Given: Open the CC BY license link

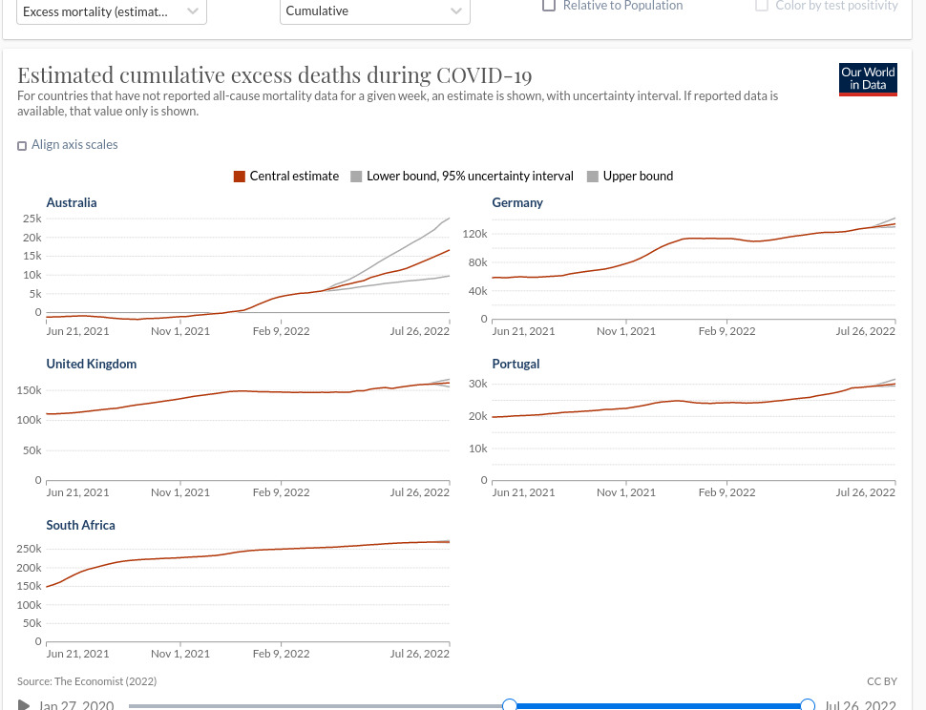Looking at the screenshot, I should (x=881, y=681).
